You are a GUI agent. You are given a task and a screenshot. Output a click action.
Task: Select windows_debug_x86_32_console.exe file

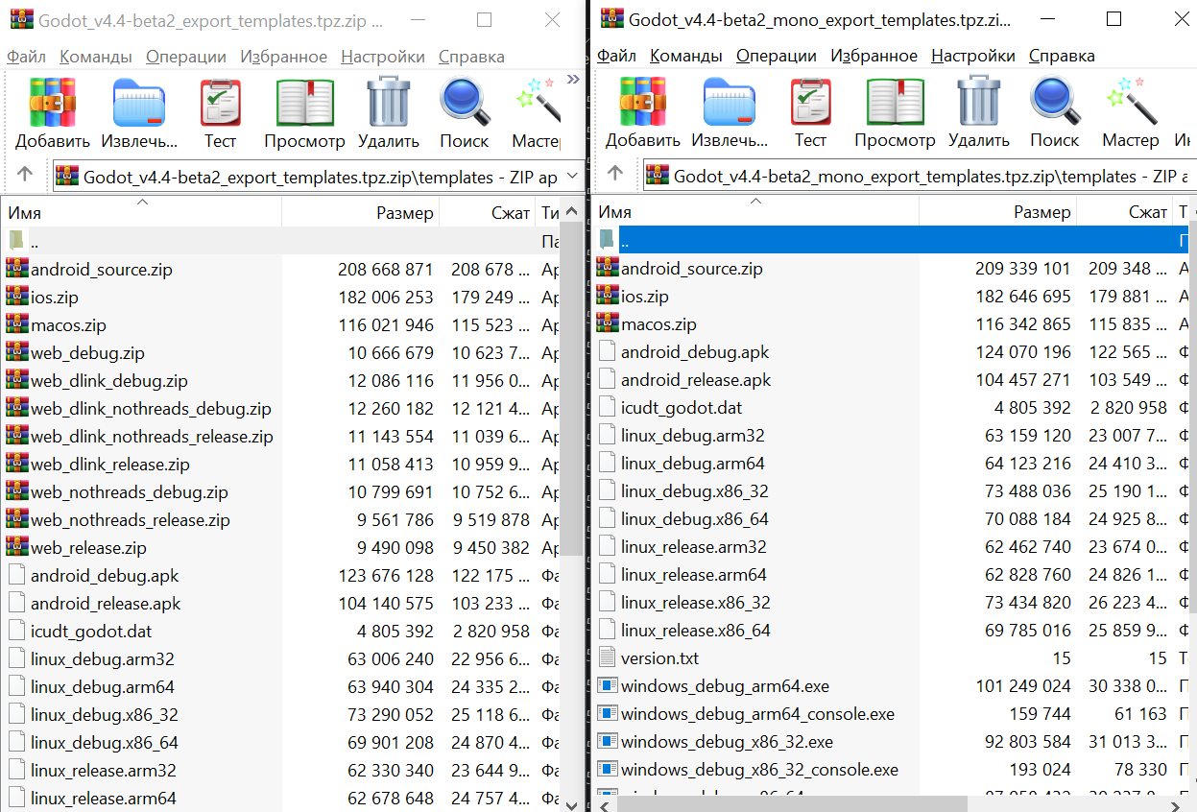pos(759,770)
